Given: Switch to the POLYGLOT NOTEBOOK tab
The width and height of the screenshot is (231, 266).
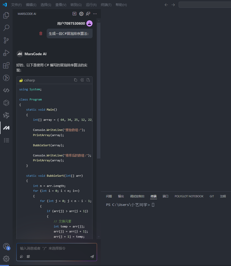Looking at the screenshot, I should (x=189, y=196).
